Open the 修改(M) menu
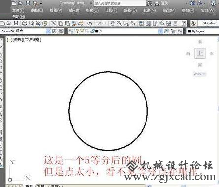 (169, 11)
